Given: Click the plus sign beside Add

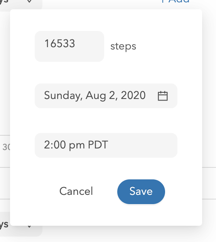Looking at the screenshot, I should (x=163, y=1).
